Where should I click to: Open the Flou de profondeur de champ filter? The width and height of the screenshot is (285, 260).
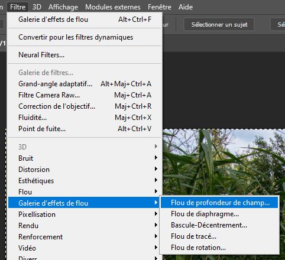219,203
